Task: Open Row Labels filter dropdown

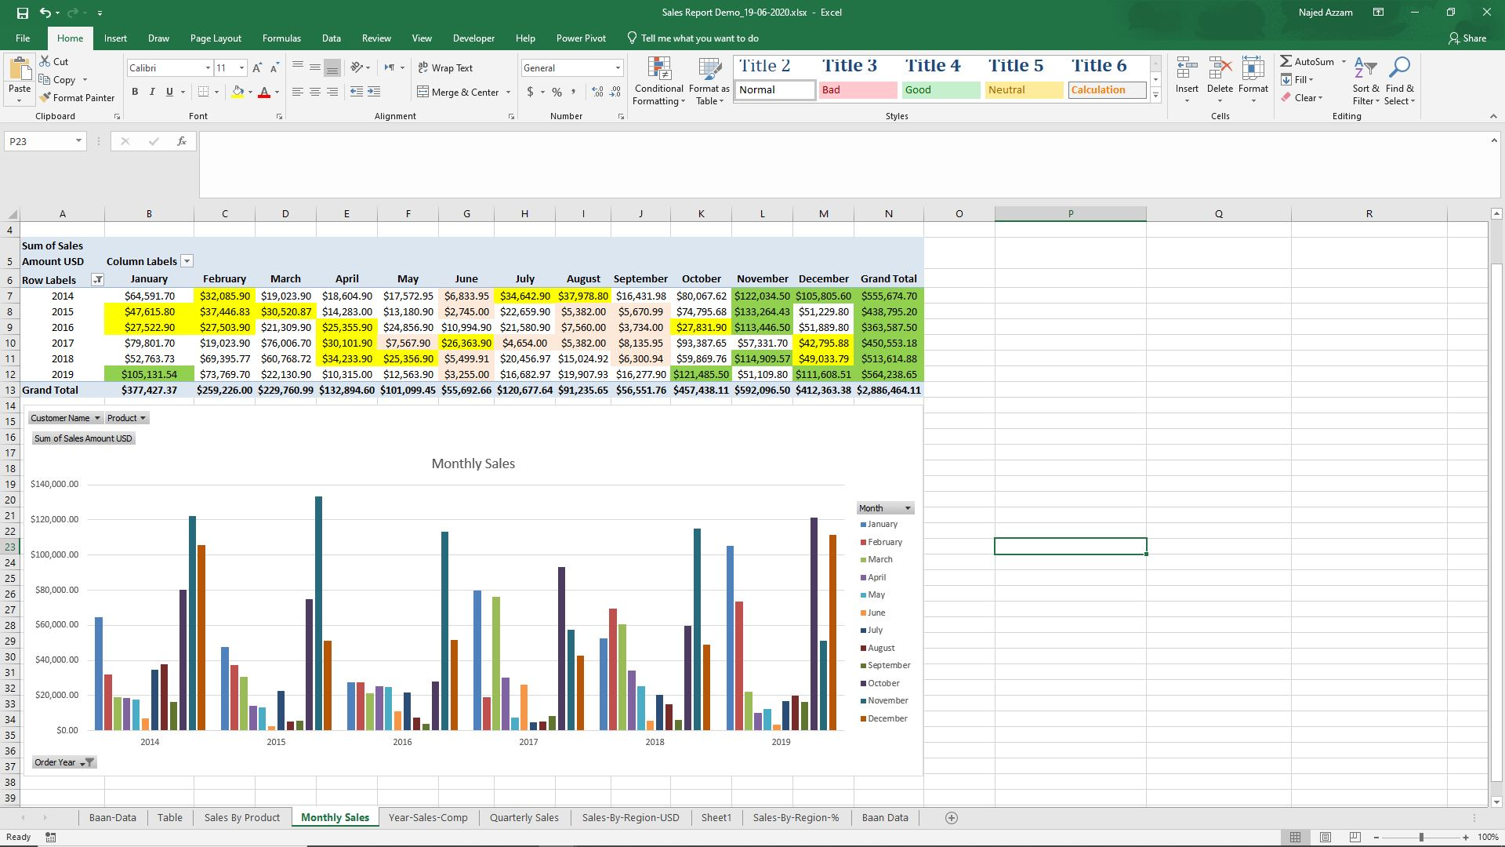Action: point(97,280)
